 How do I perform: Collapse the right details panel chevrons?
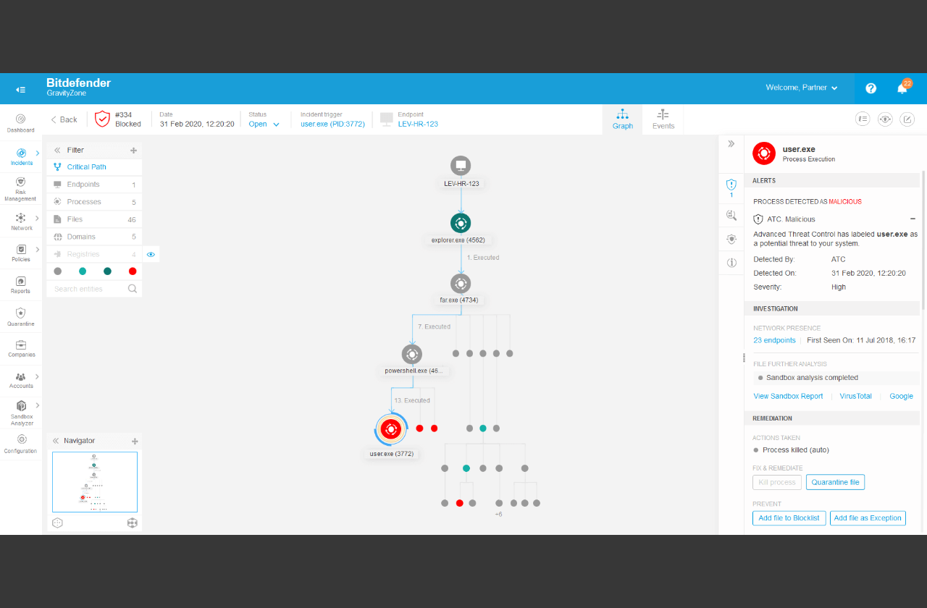tap(731, 144)
